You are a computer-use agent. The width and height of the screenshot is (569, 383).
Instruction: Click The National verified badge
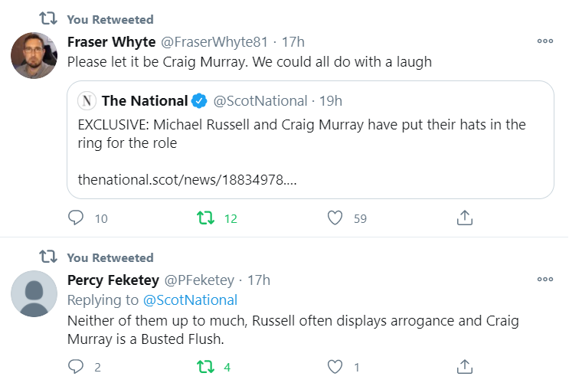[x=199, y=100]
